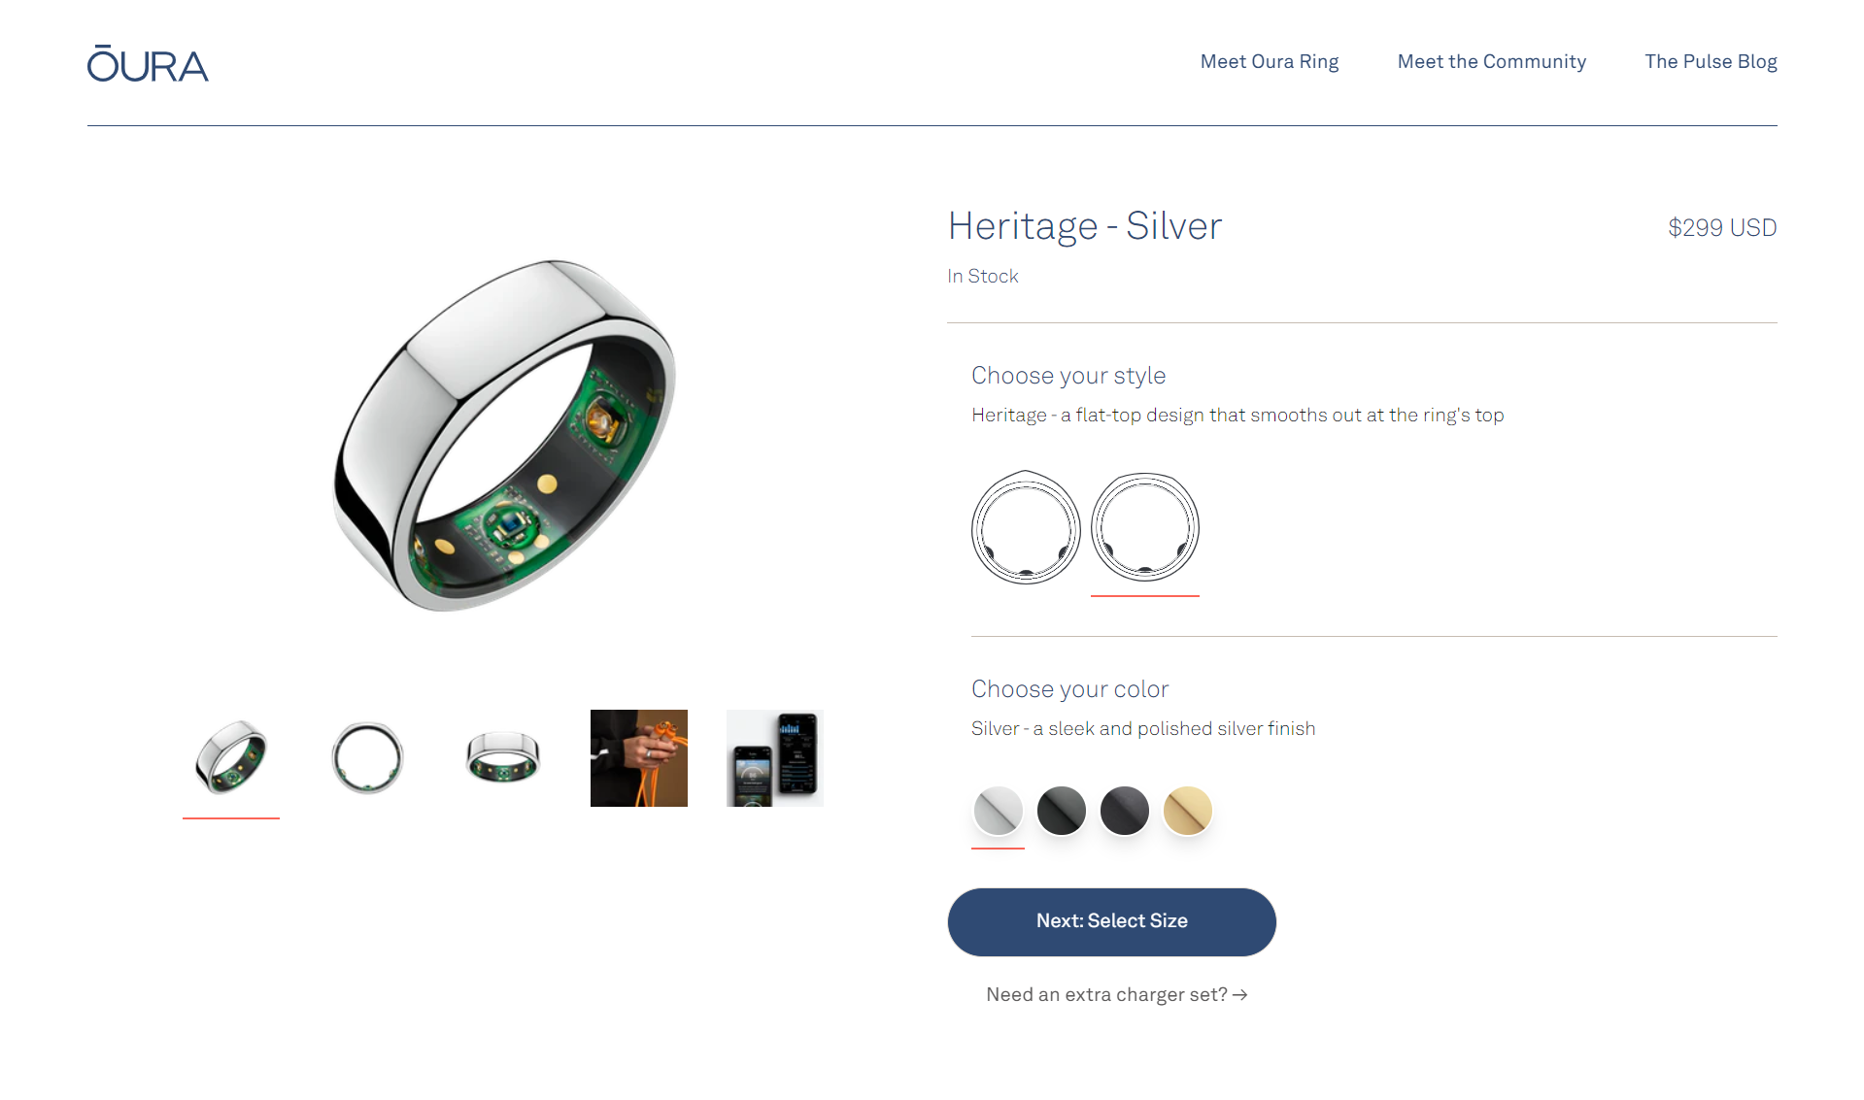View hands with orange rope photo
The image size is (1864, 1100).
tap(639, 758)
